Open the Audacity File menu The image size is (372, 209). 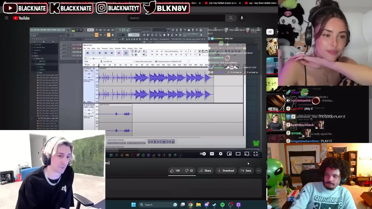click(x=85, y=48)
